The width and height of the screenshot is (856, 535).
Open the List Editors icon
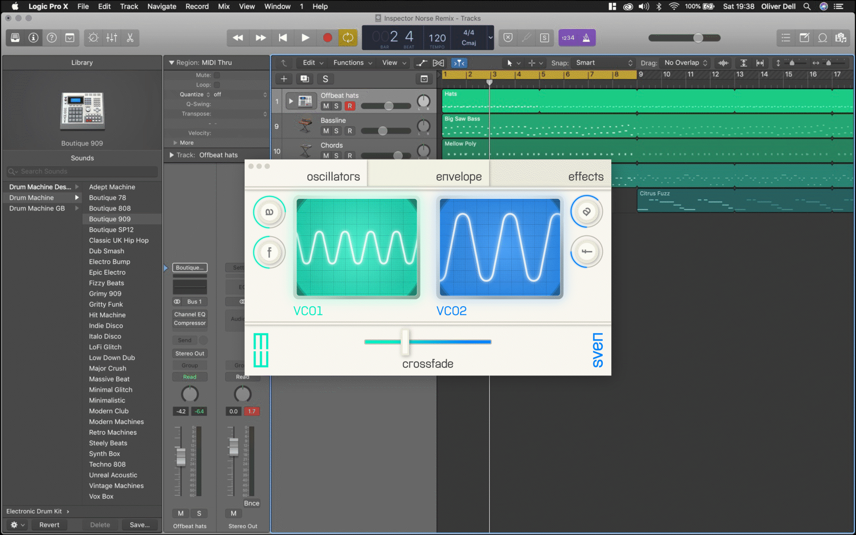click(x=786, y=38)
